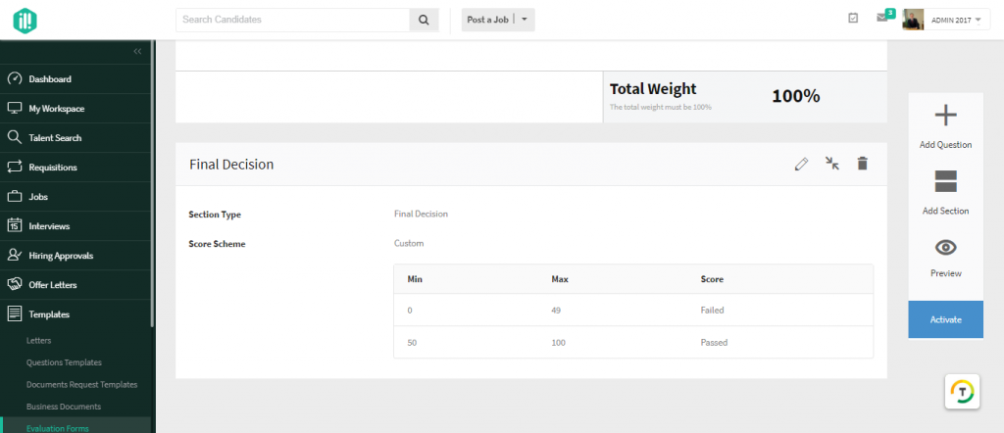
Task: Click the Hiring Approvals person icon
Action: pyautogui.click(x=14, y=255)
